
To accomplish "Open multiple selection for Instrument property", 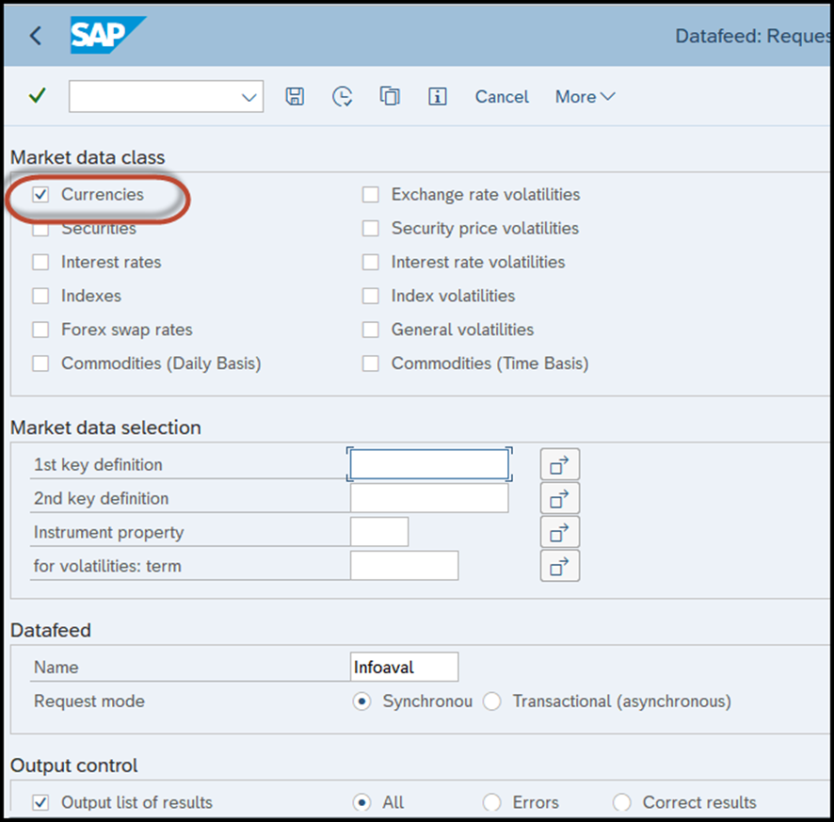I will coord(560,531).
